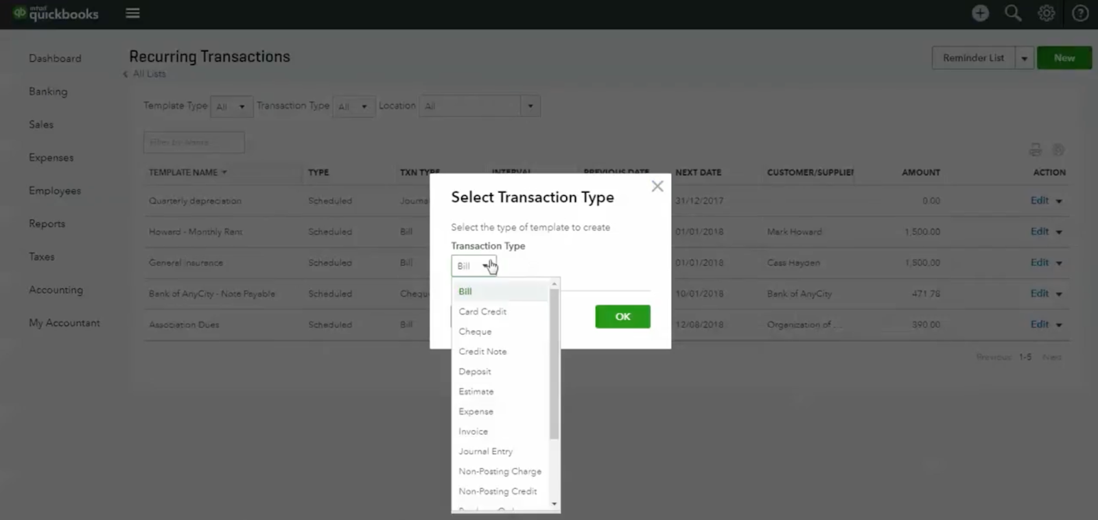
Task: Click the filter by name field
Action: pyautogui.click(x=194, y=143)
